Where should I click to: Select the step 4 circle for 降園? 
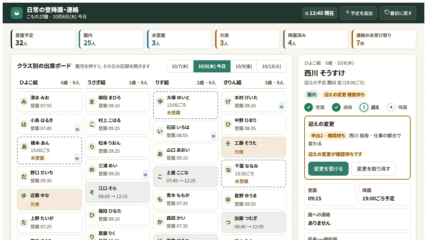(391, 107)
